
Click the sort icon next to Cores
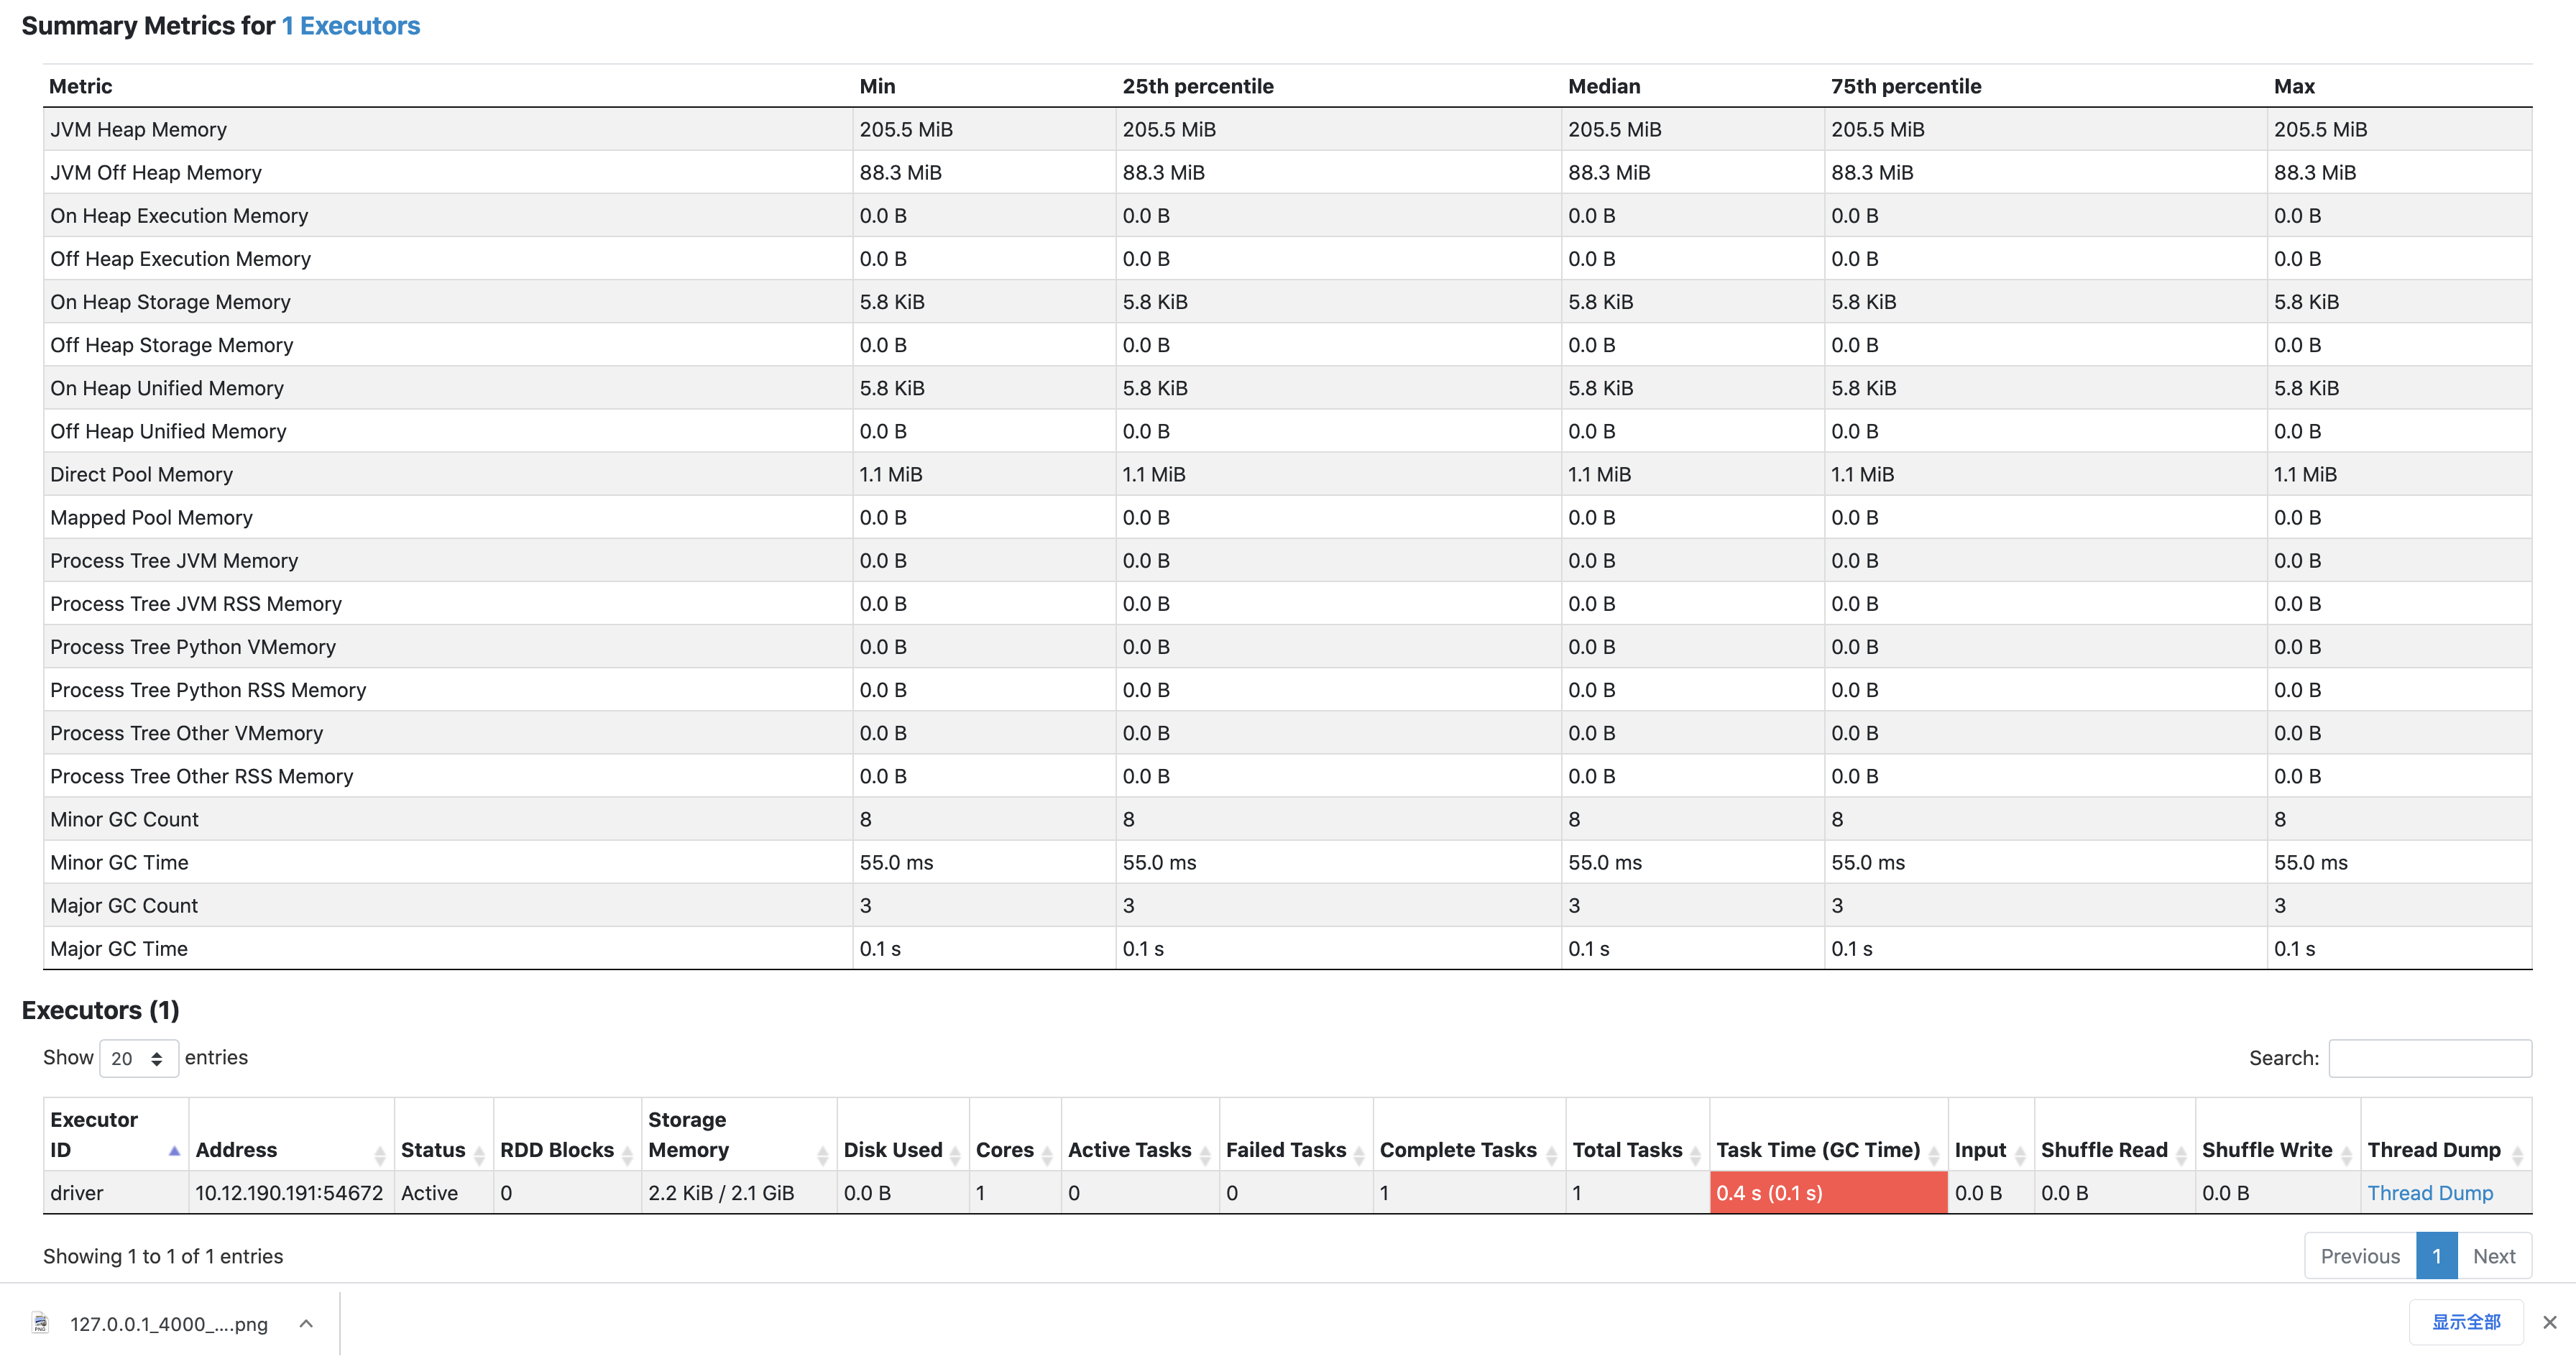[1046, 1155]
